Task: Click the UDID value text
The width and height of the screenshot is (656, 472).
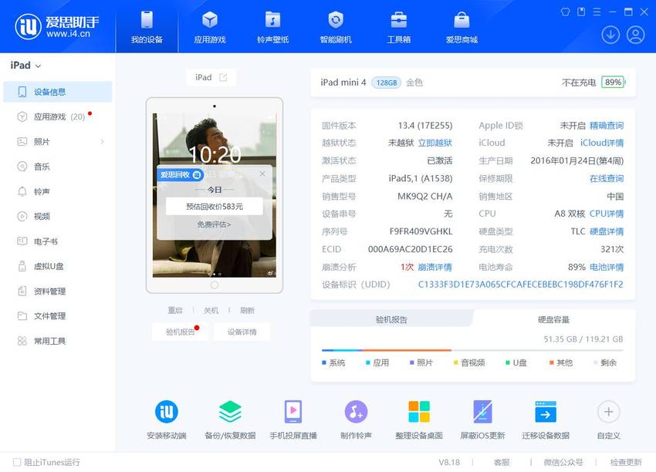Action: point(520,285)
